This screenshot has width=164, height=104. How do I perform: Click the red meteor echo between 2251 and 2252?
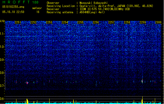27,83
